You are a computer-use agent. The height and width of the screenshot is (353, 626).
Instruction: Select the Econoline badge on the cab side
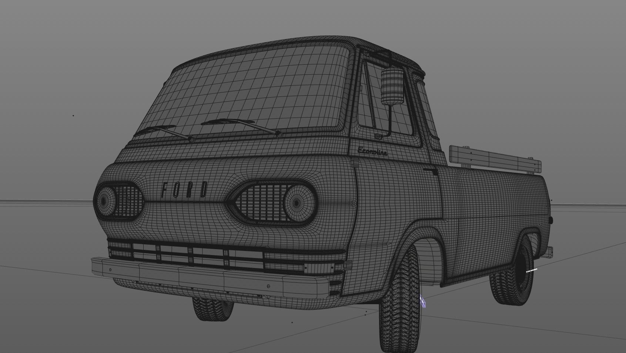(x=373, y=151)
